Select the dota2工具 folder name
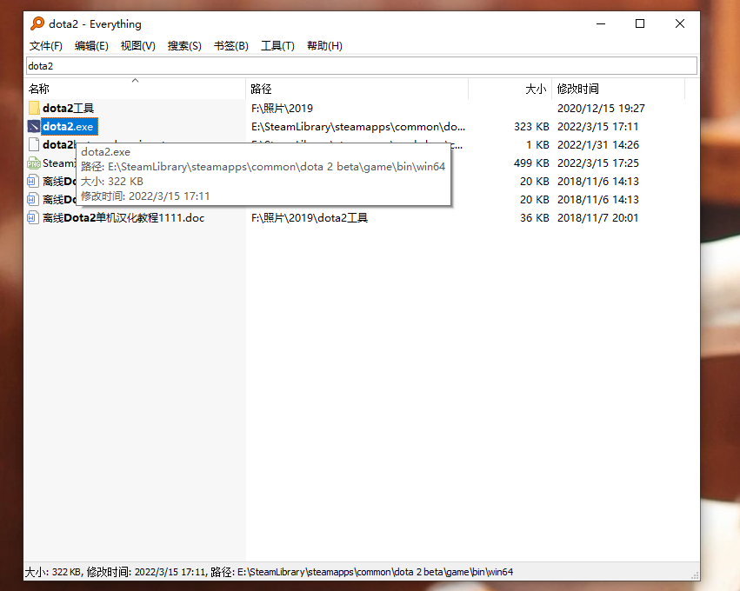 69,109
